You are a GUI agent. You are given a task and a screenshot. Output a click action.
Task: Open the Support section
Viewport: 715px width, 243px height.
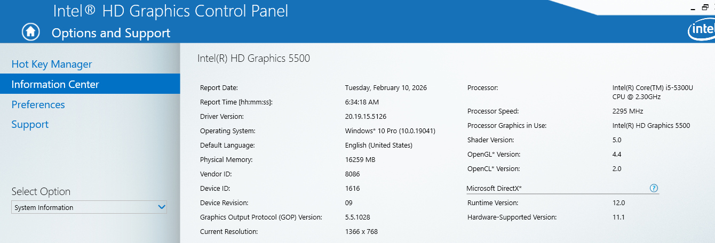point(30,124)
